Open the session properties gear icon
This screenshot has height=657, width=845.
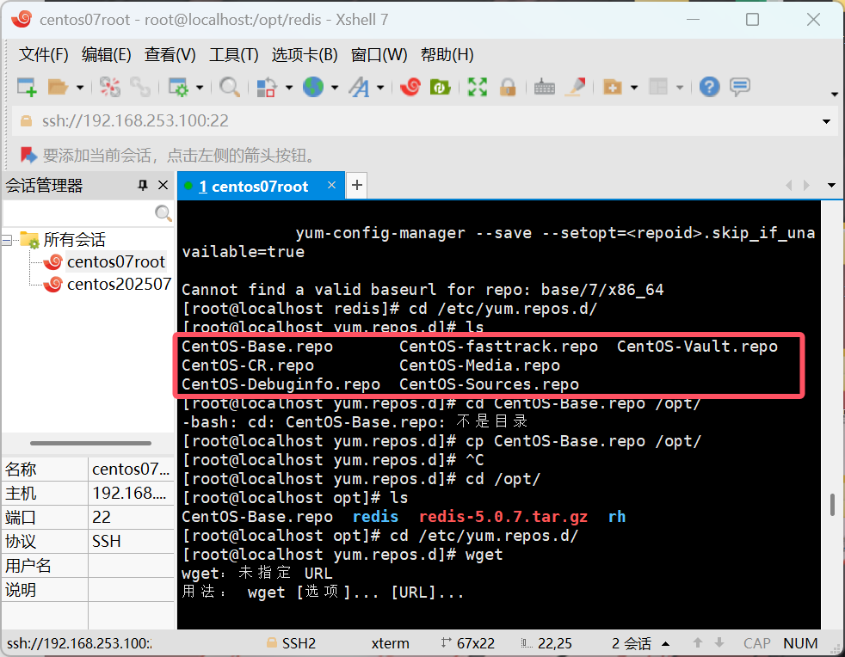[178, 87]
